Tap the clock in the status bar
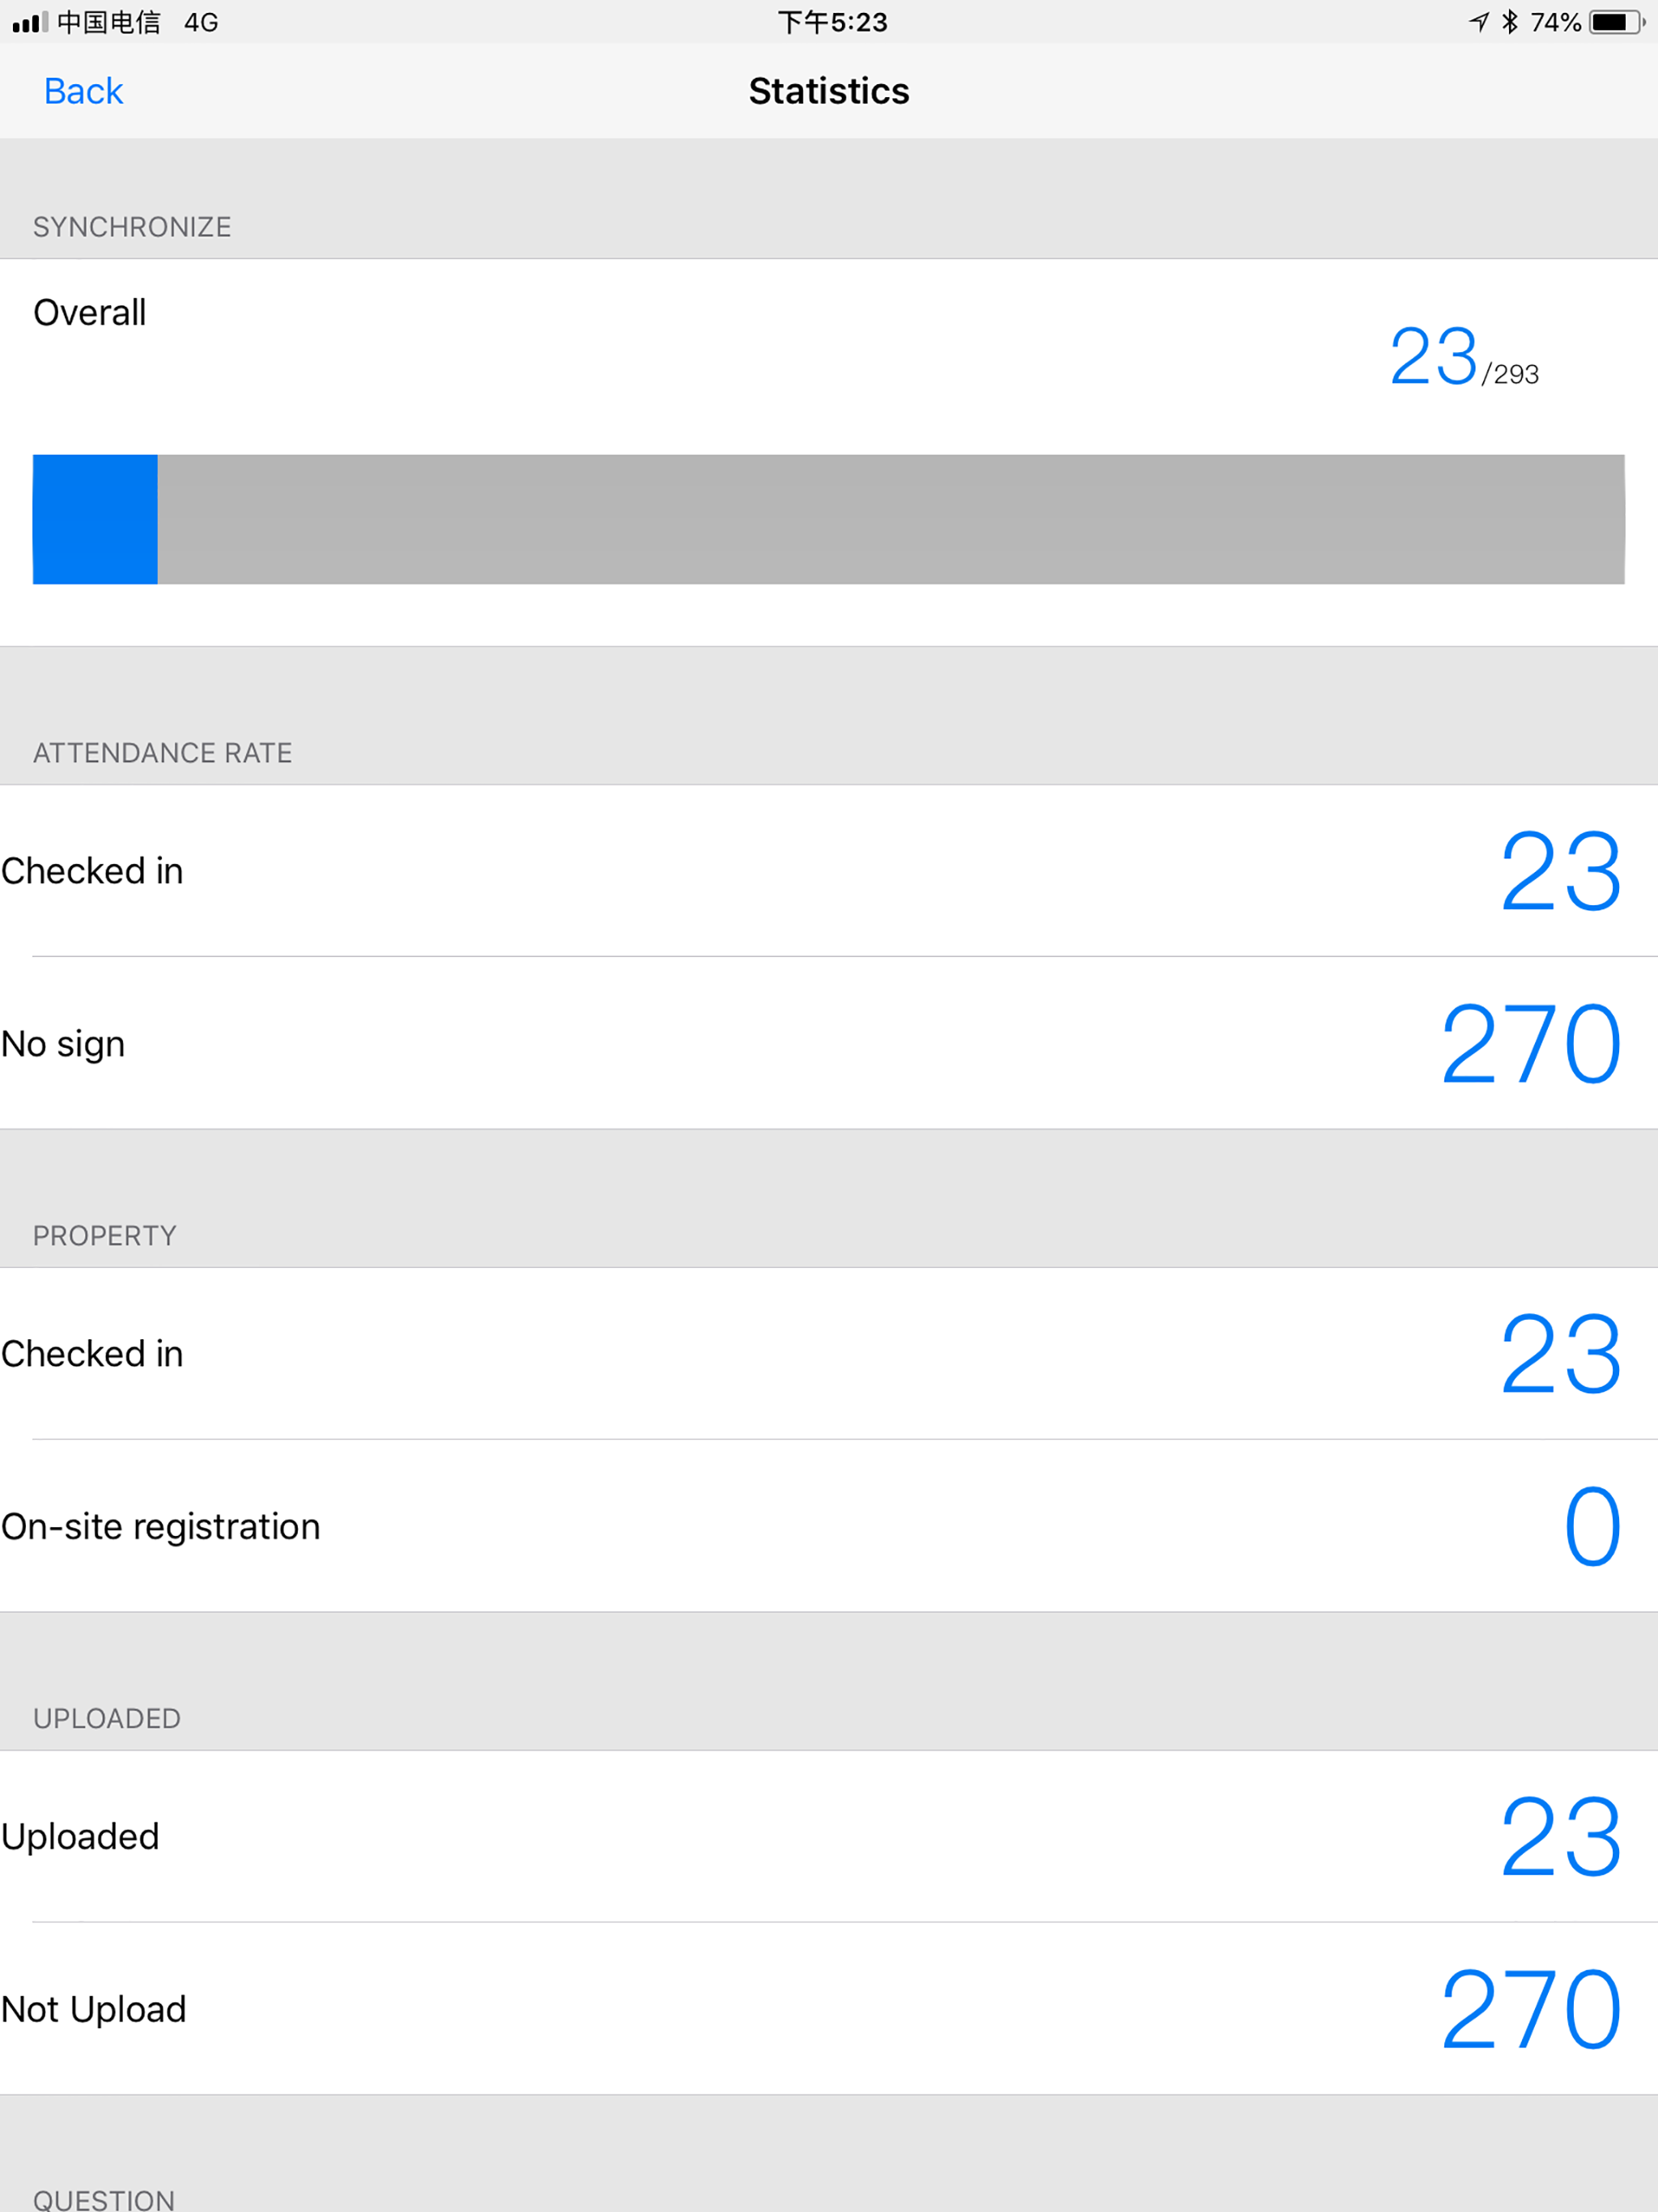This screenshot has width=1658, height=2212. coord(832,22)
